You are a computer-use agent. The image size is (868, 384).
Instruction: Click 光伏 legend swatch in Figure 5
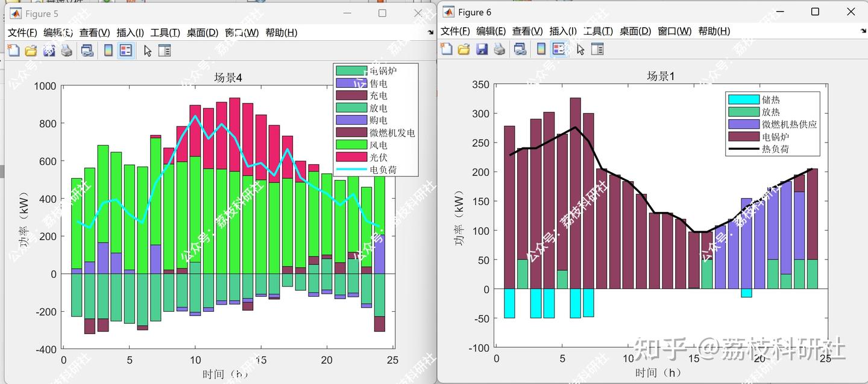click(351, 157)
